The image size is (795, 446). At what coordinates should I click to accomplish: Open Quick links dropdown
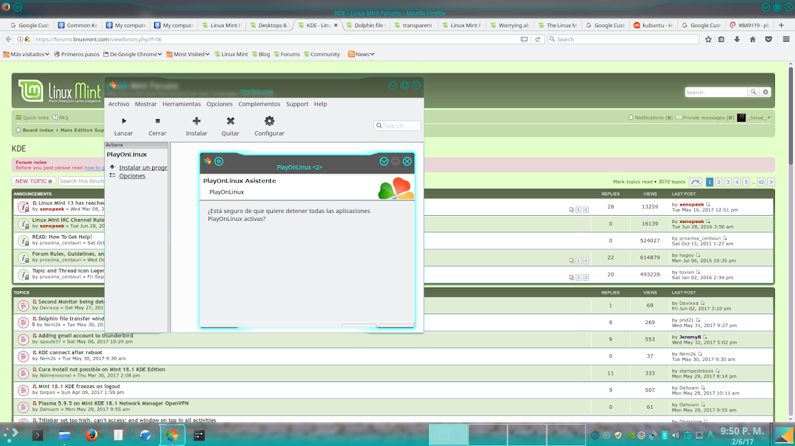click(x=32, y=117)
